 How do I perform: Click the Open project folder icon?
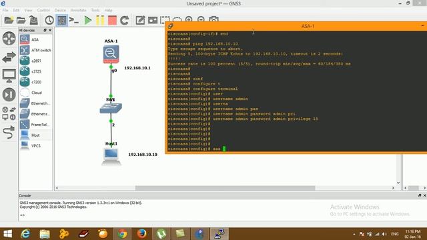point(21,20)
